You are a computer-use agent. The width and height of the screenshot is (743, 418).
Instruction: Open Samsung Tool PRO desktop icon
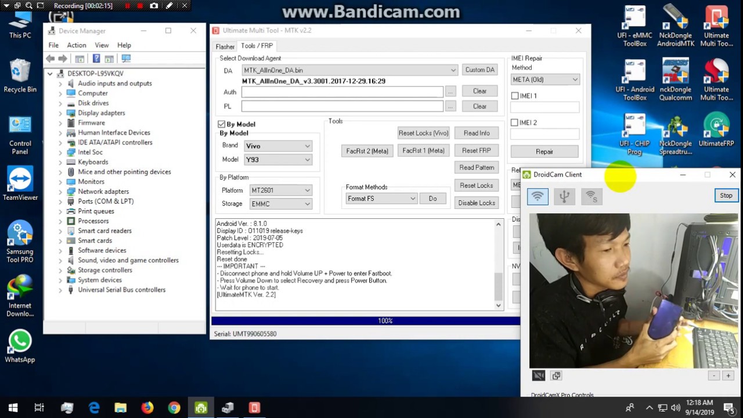pyautogui.click(x=20, y=242)
